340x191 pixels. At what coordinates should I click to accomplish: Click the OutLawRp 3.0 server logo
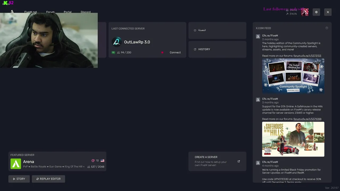pyautogui.click(x=117, y=42)
